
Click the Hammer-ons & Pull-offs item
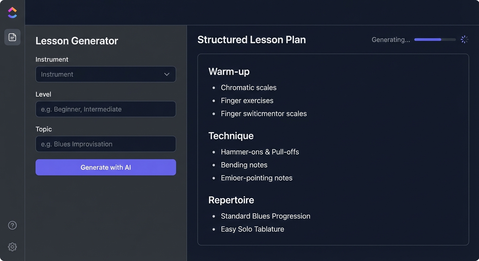click(260, 152)
